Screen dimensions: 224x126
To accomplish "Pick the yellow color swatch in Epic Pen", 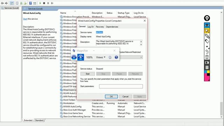I will tap(208, 72).
